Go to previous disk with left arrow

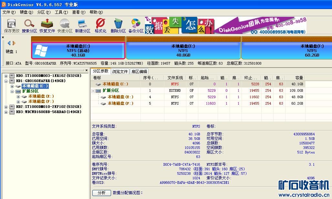coord(9,43)
